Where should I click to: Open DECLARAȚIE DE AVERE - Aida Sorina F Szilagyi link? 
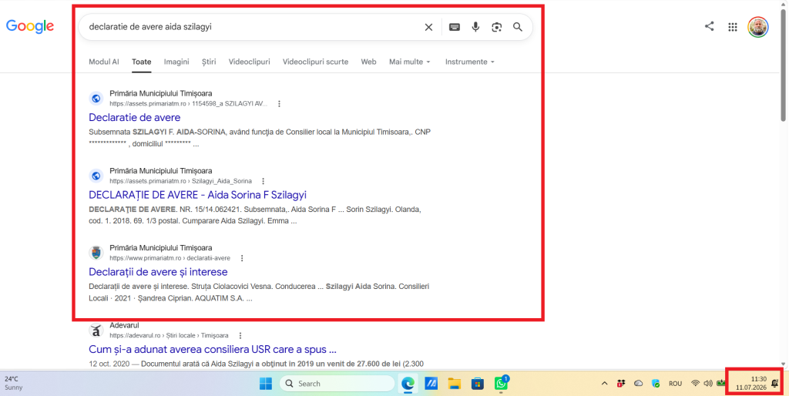pos(197,195)
